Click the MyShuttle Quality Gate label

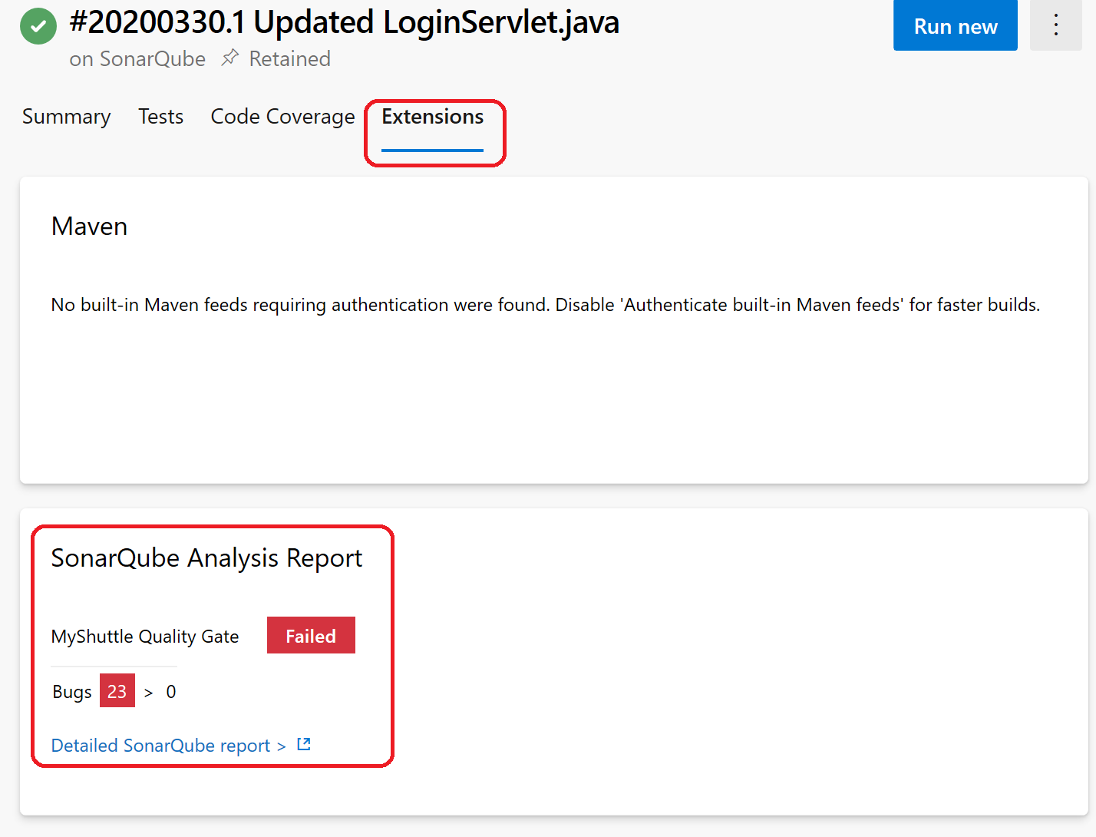click(145, 637)
